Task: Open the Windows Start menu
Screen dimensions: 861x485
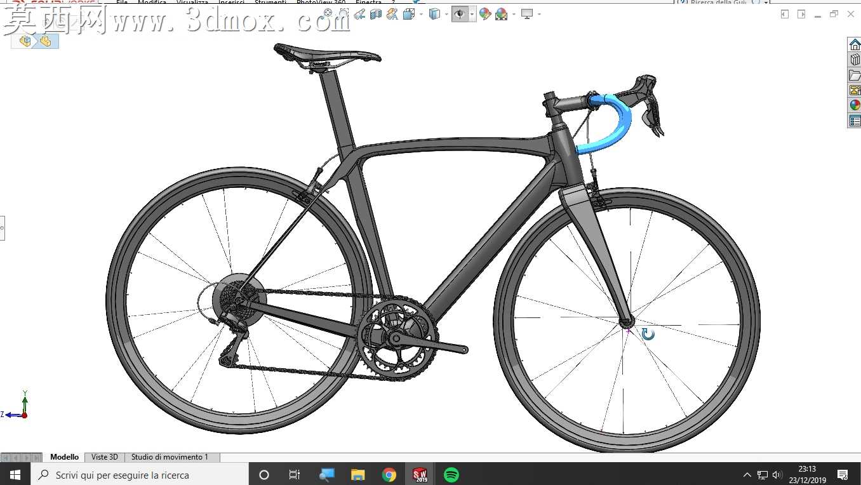Action: pos(15,475)
